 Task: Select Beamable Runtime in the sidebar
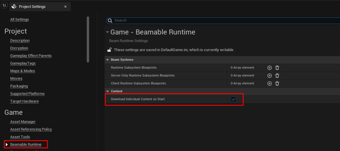tap(26, 145)
